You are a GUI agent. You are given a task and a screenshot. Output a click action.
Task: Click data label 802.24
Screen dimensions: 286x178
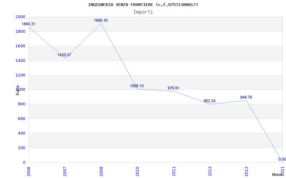(x=210, y=101)
